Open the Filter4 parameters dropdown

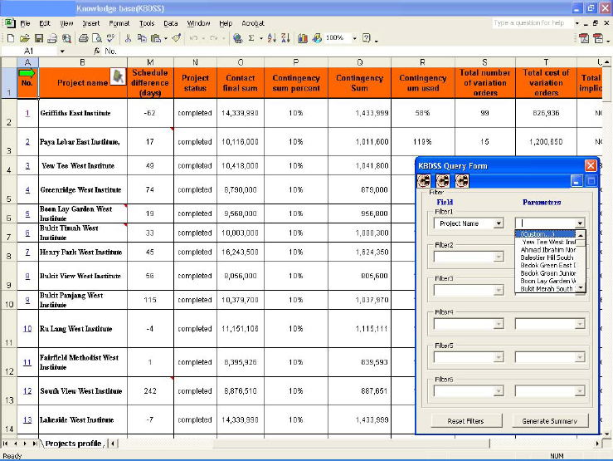coord(580,324)
